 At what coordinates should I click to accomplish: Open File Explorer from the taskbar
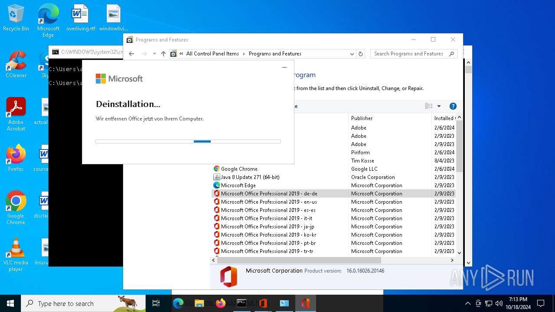(x=199, y=303)
